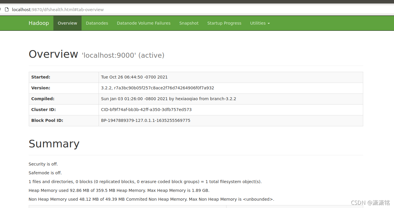The width and height of the screenshot is (394, 208).
Task: Select the Overview tab
Action: [x=67, y=23]
